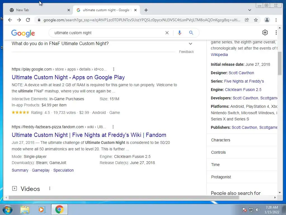Go back with the browser back arrow

[10, 20]
